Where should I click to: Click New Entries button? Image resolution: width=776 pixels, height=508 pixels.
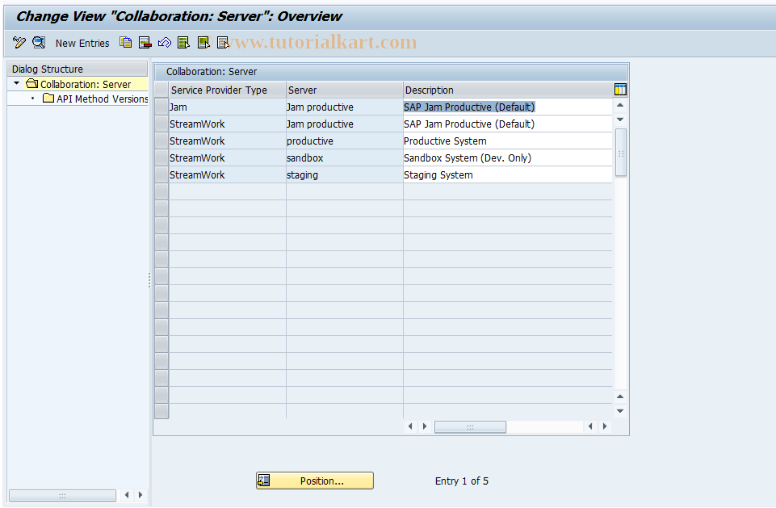[82, 43]
